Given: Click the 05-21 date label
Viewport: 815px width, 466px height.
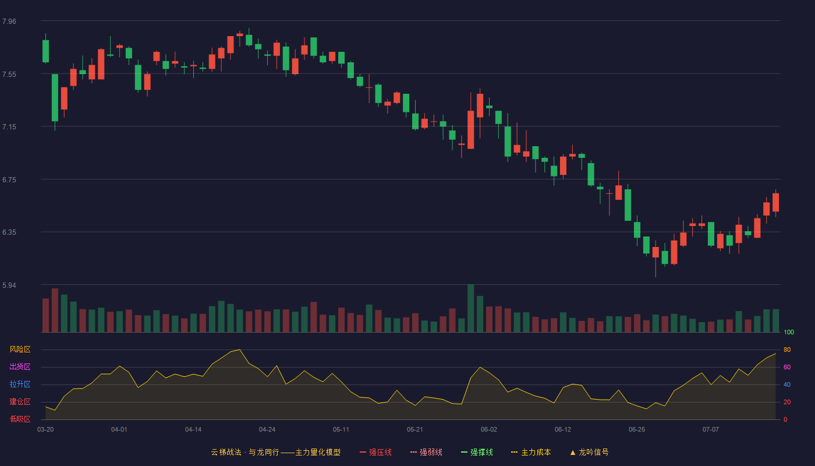Looking at the screenshot, I should pyautogui.click(x=415, y=429).
